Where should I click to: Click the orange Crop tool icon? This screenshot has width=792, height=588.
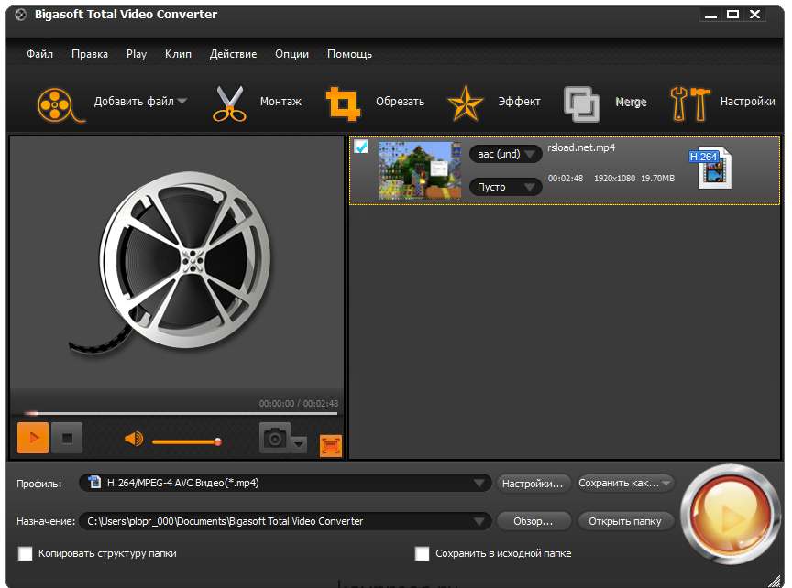pyautogui.click(x=343, y=104)
